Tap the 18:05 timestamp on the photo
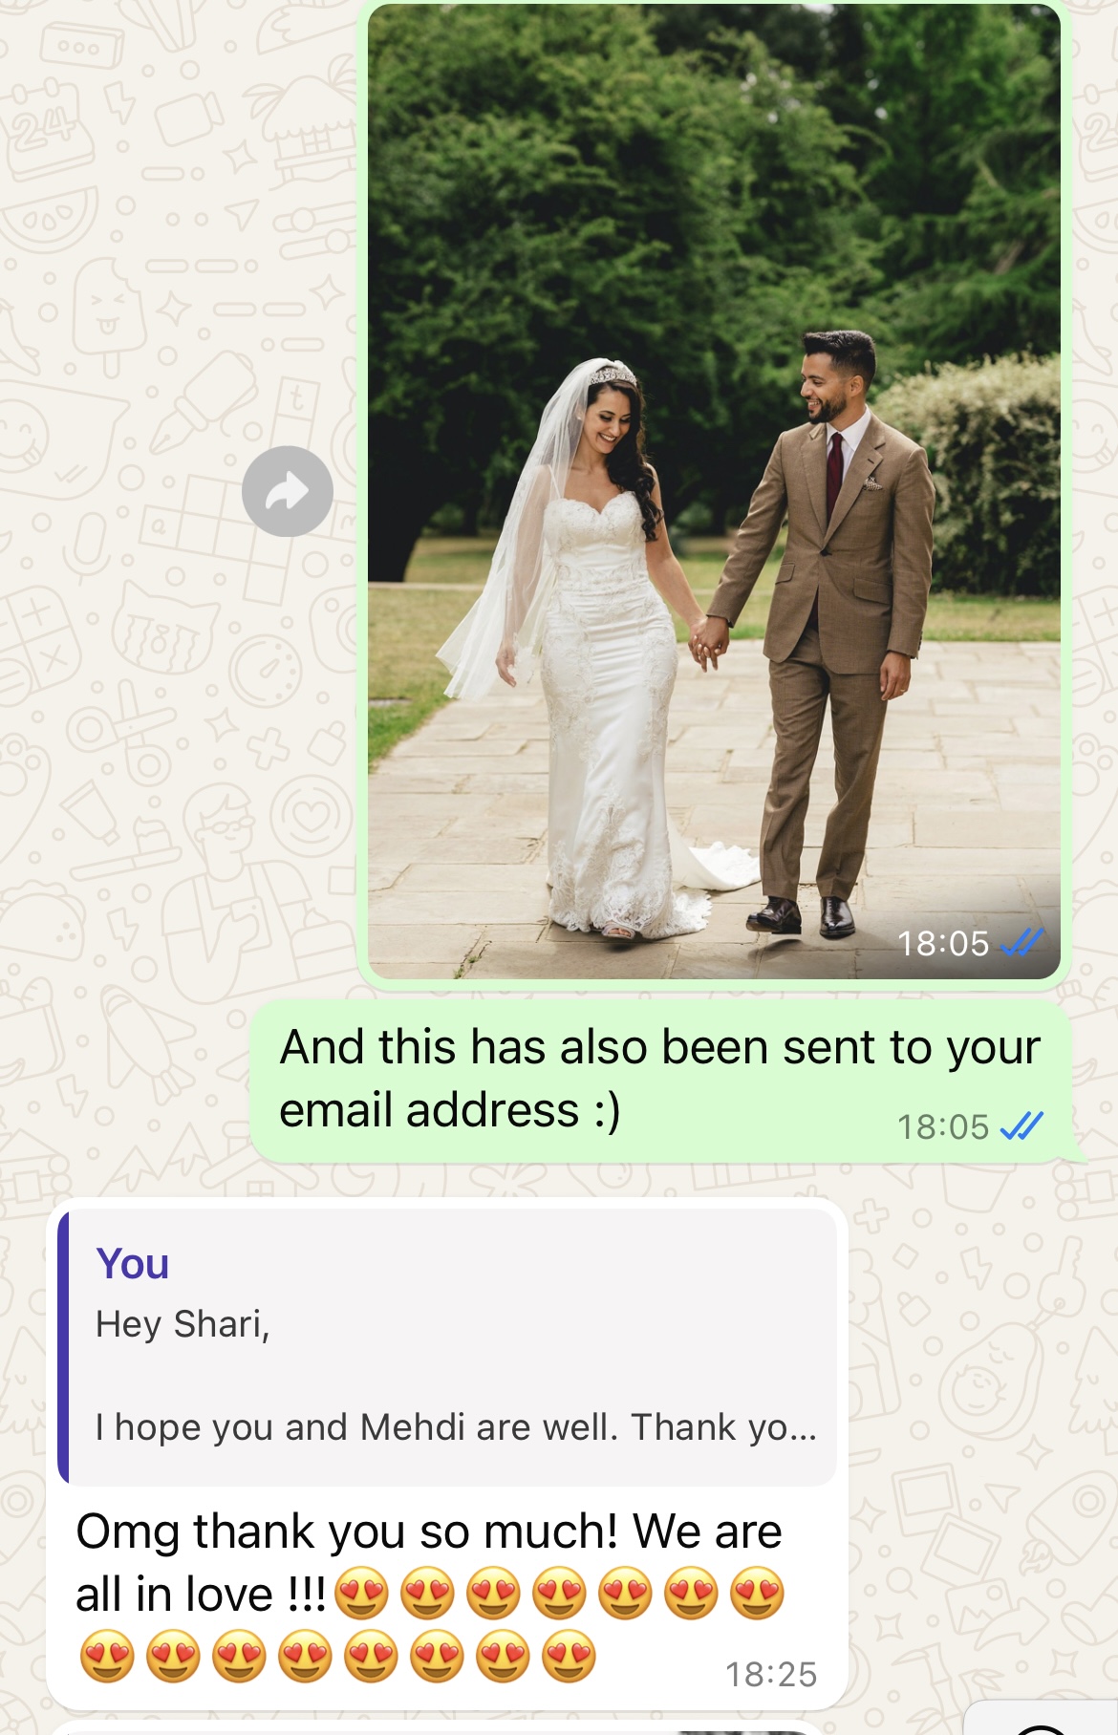Viewport: 1118px width, 1735px height. (943, 944)
